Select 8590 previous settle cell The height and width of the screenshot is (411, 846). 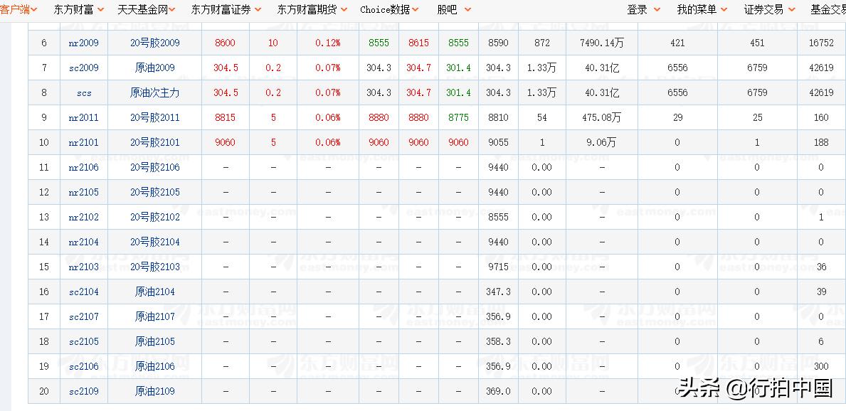(497, 43)
